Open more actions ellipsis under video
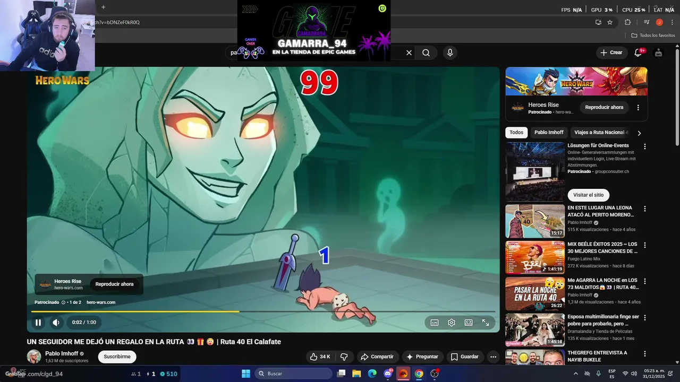 click(x=493, y=357)
